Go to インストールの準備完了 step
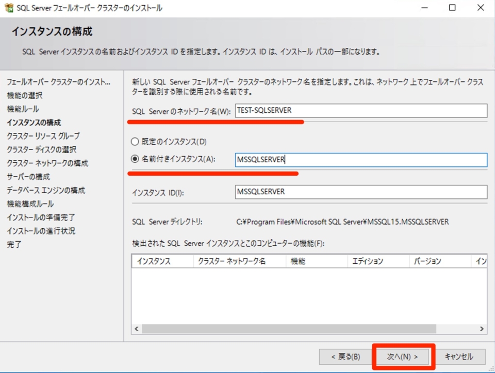Screen dimensions: 495x373 coord(41,217)
